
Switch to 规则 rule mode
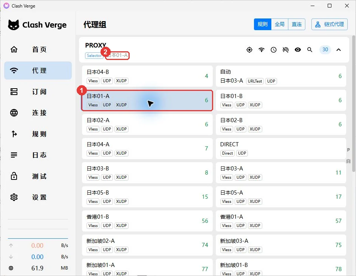262,24
